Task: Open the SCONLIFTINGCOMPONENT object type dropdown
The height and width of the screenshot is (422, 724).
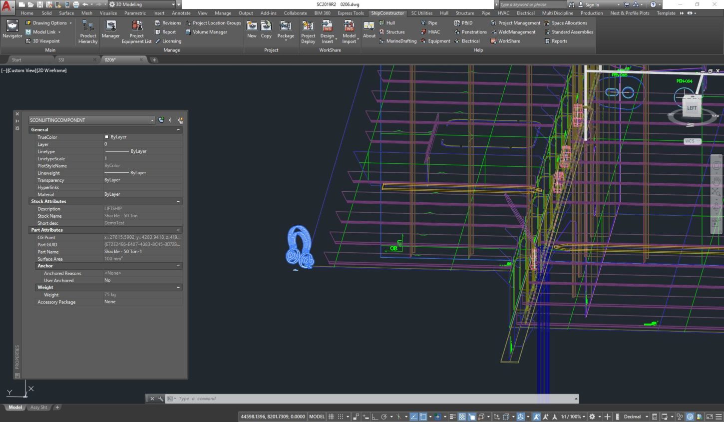Action: tap(152, 120)
